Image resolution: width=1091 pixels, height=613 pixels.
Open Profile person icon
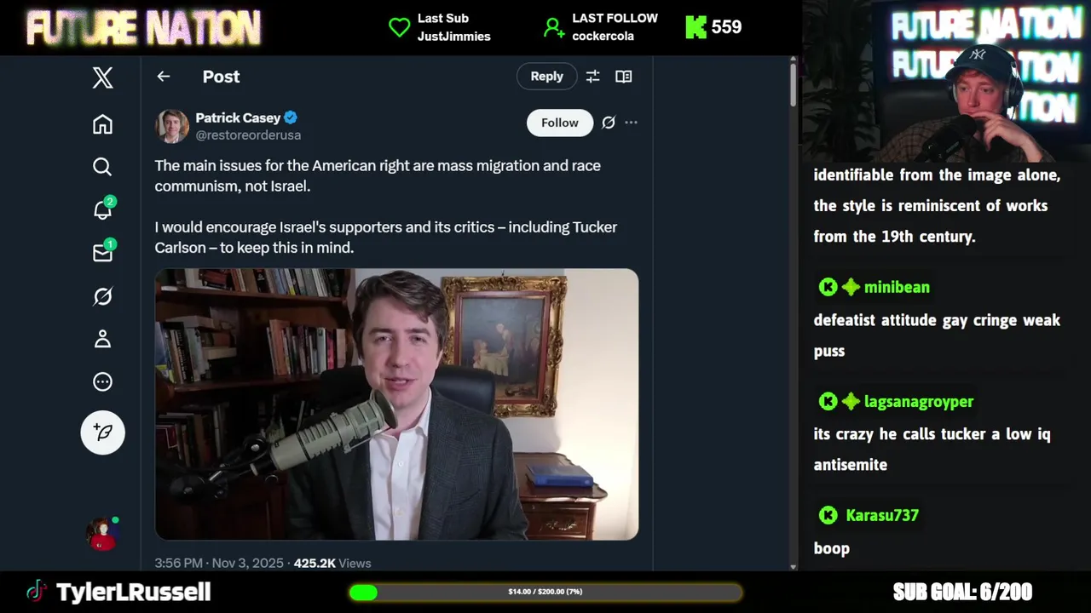102,339
